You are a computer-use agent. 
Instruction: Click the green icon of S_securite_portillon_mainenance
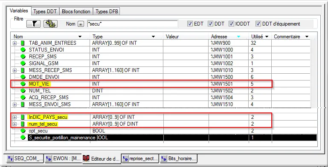[23, 138]
